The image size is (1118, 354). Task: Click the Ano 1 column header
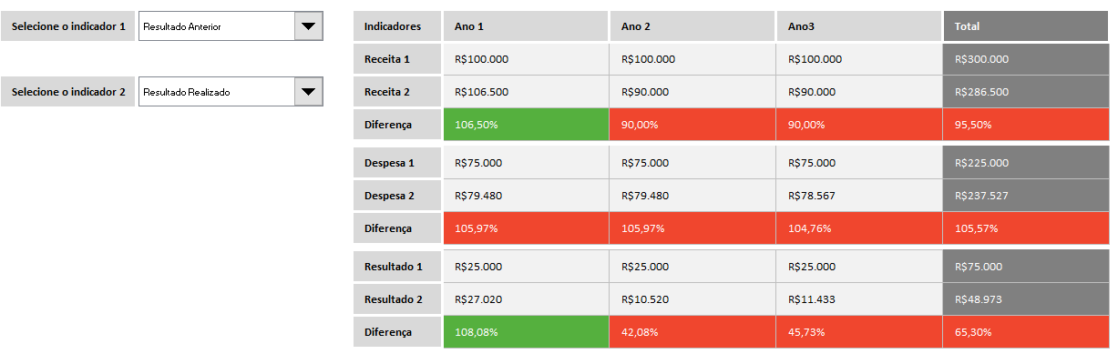(x=526, y=26)
